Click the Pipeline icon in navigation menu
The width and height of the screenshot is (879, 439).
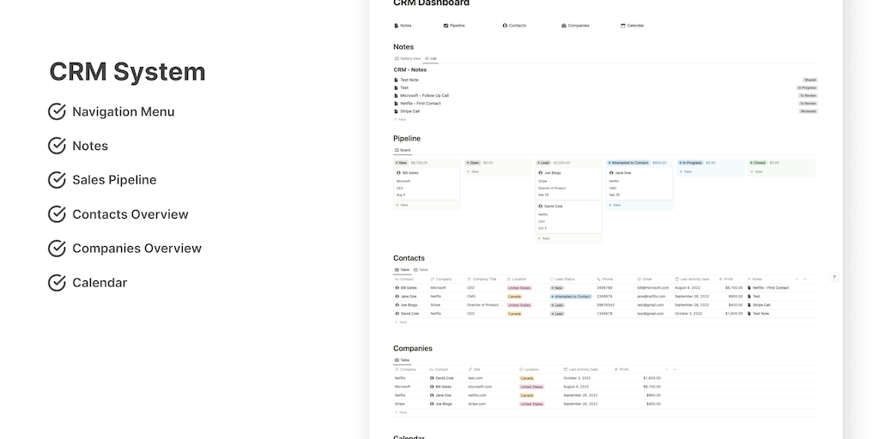[446, 26]
